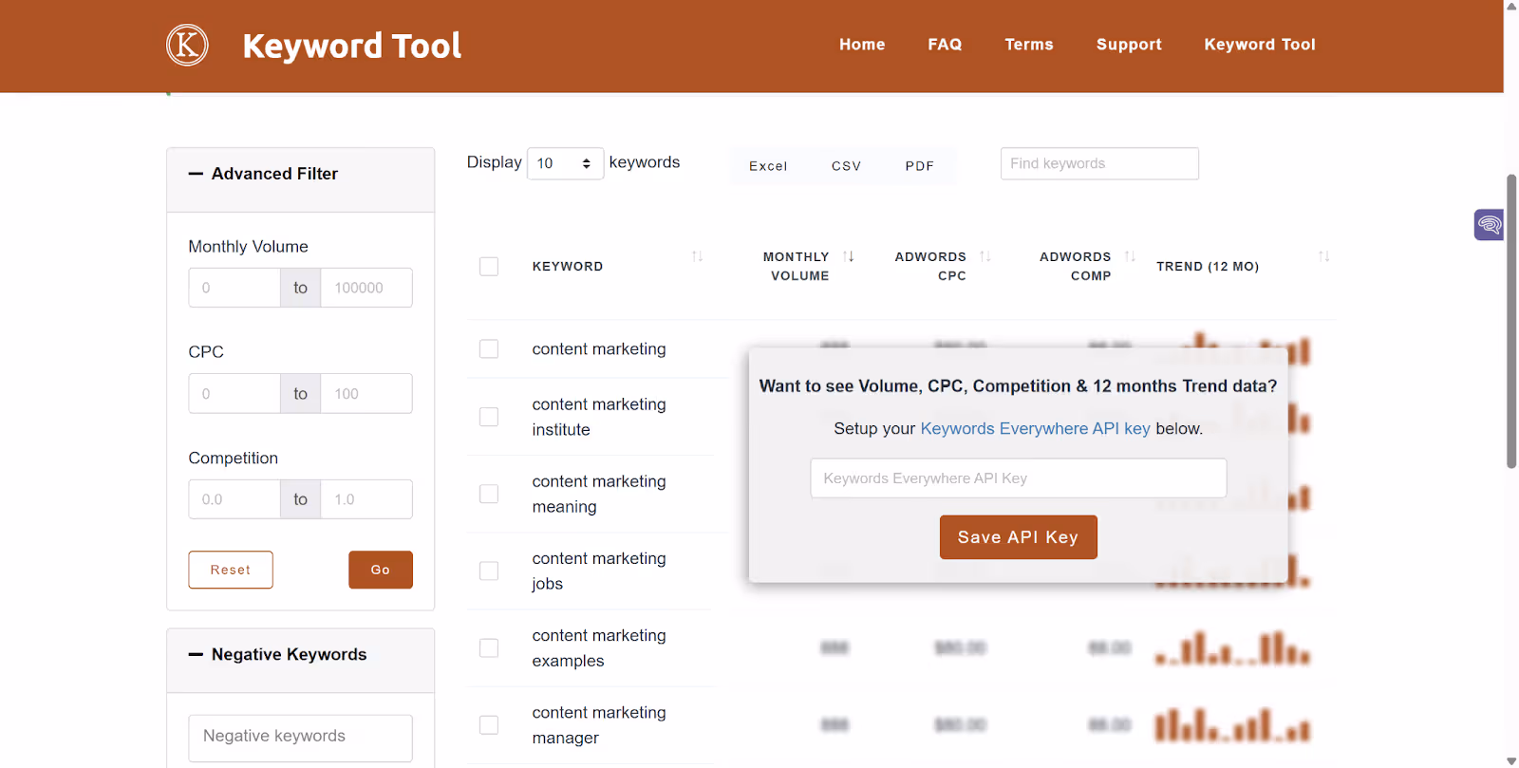Click the Keywords Everywhere API Key field
The width and height of the screenshot is (1519, 768).
[1018, 478]
